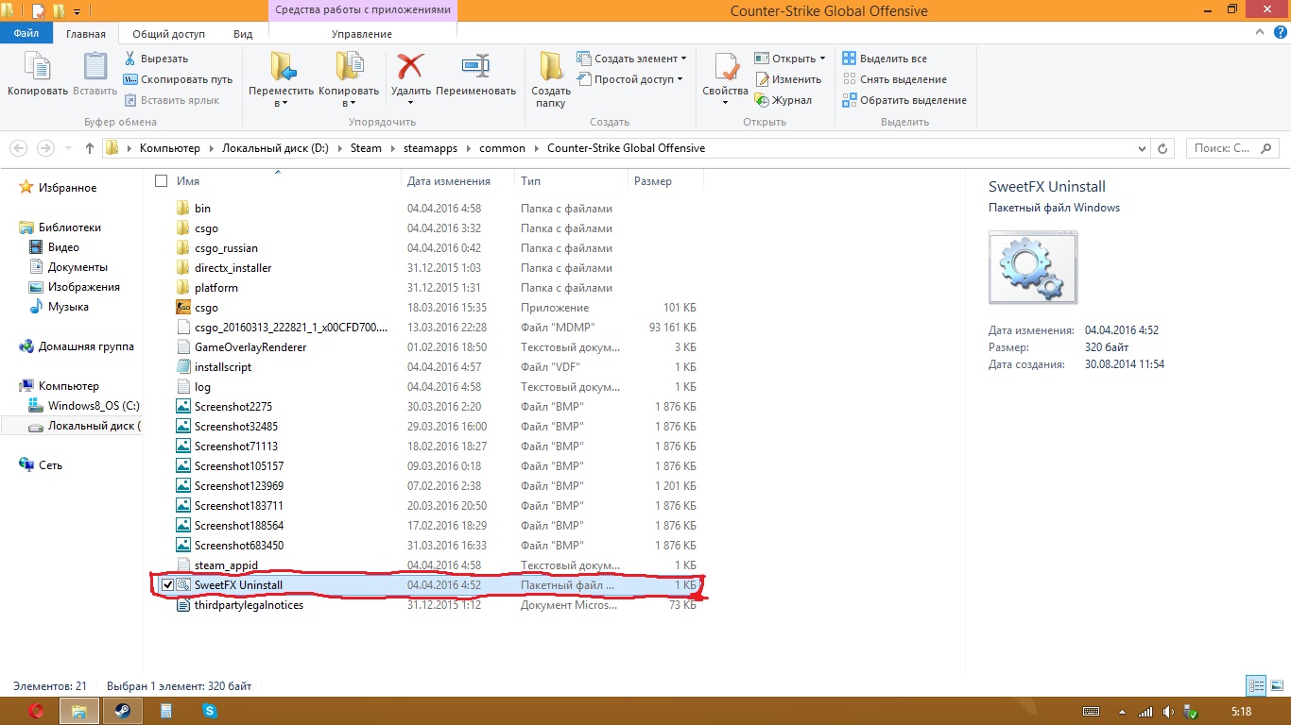Refresh the folder via address bar icon
This screenshot has height=725, width=1291.
(x=1165, y=148)
